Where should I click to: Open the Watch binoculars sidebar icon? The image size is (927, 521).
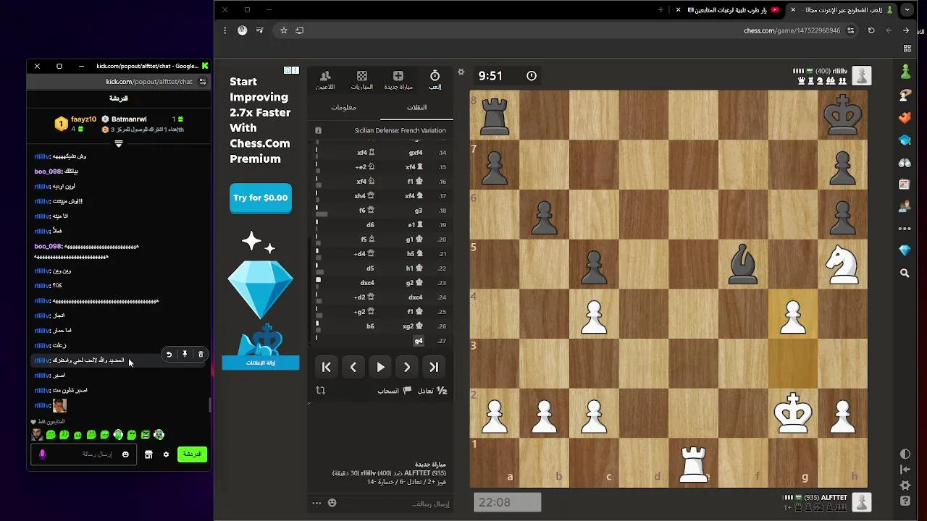[x=905, y=162]
